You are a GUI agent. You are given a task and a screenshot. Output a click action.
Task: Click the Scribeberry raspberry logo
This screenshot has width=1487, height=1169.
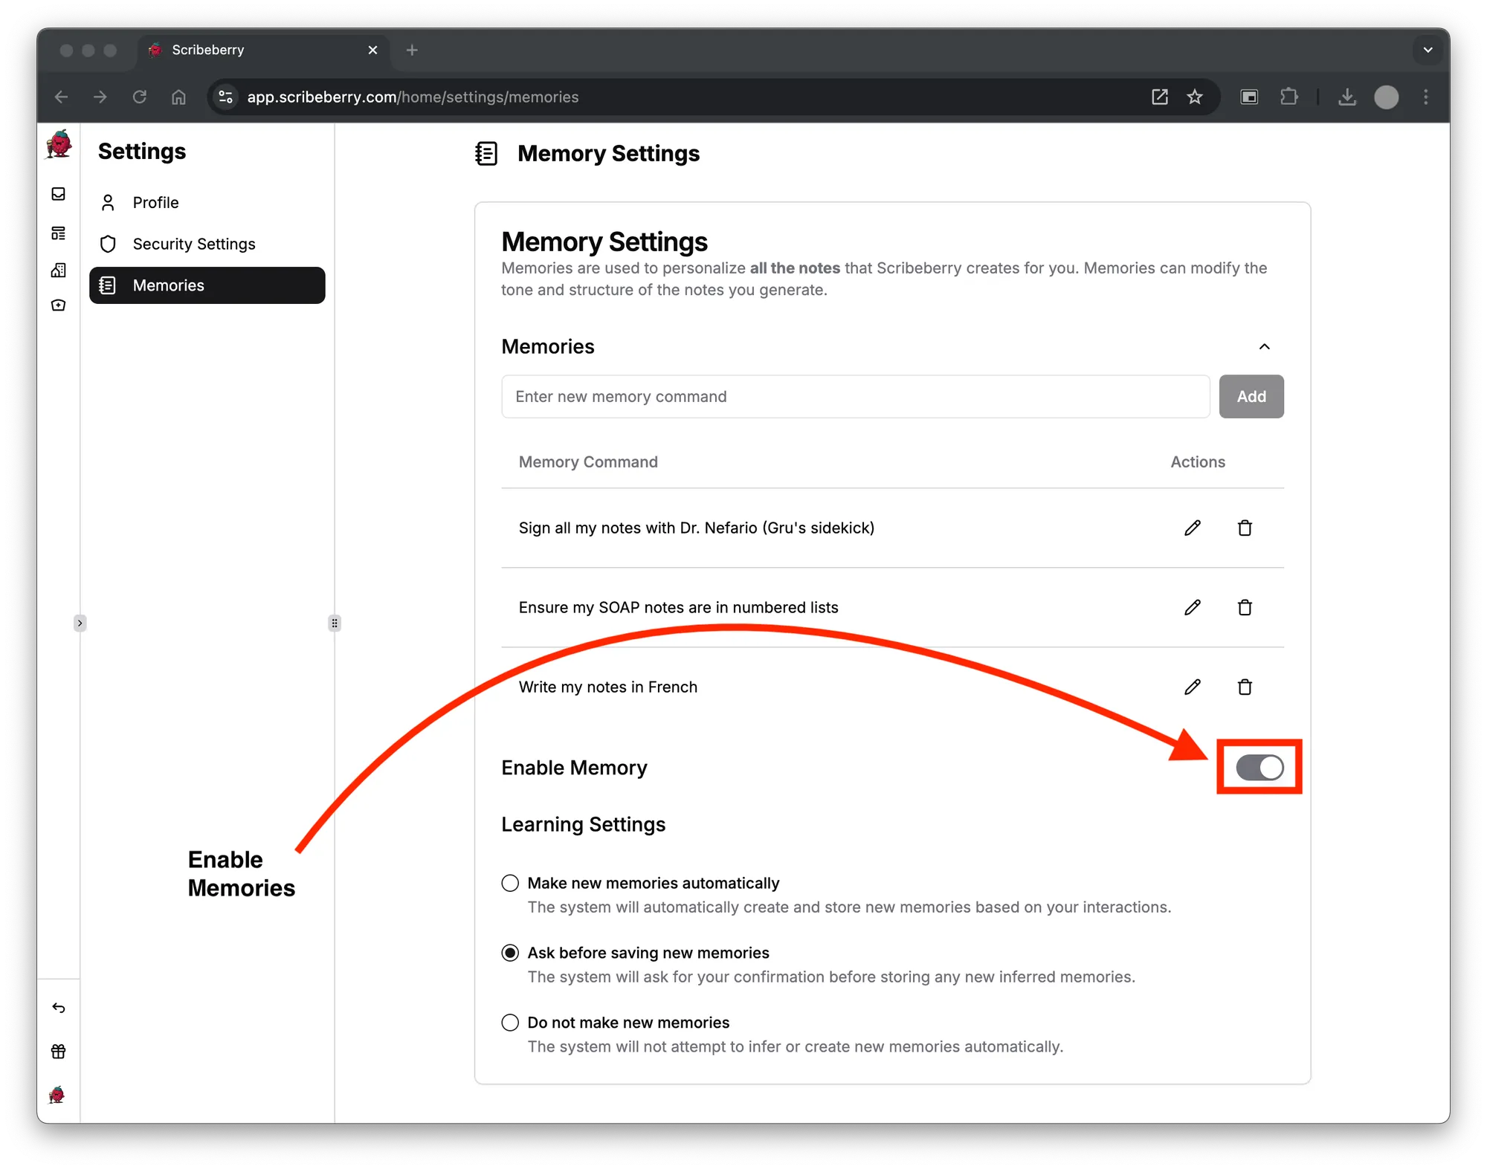59,144
